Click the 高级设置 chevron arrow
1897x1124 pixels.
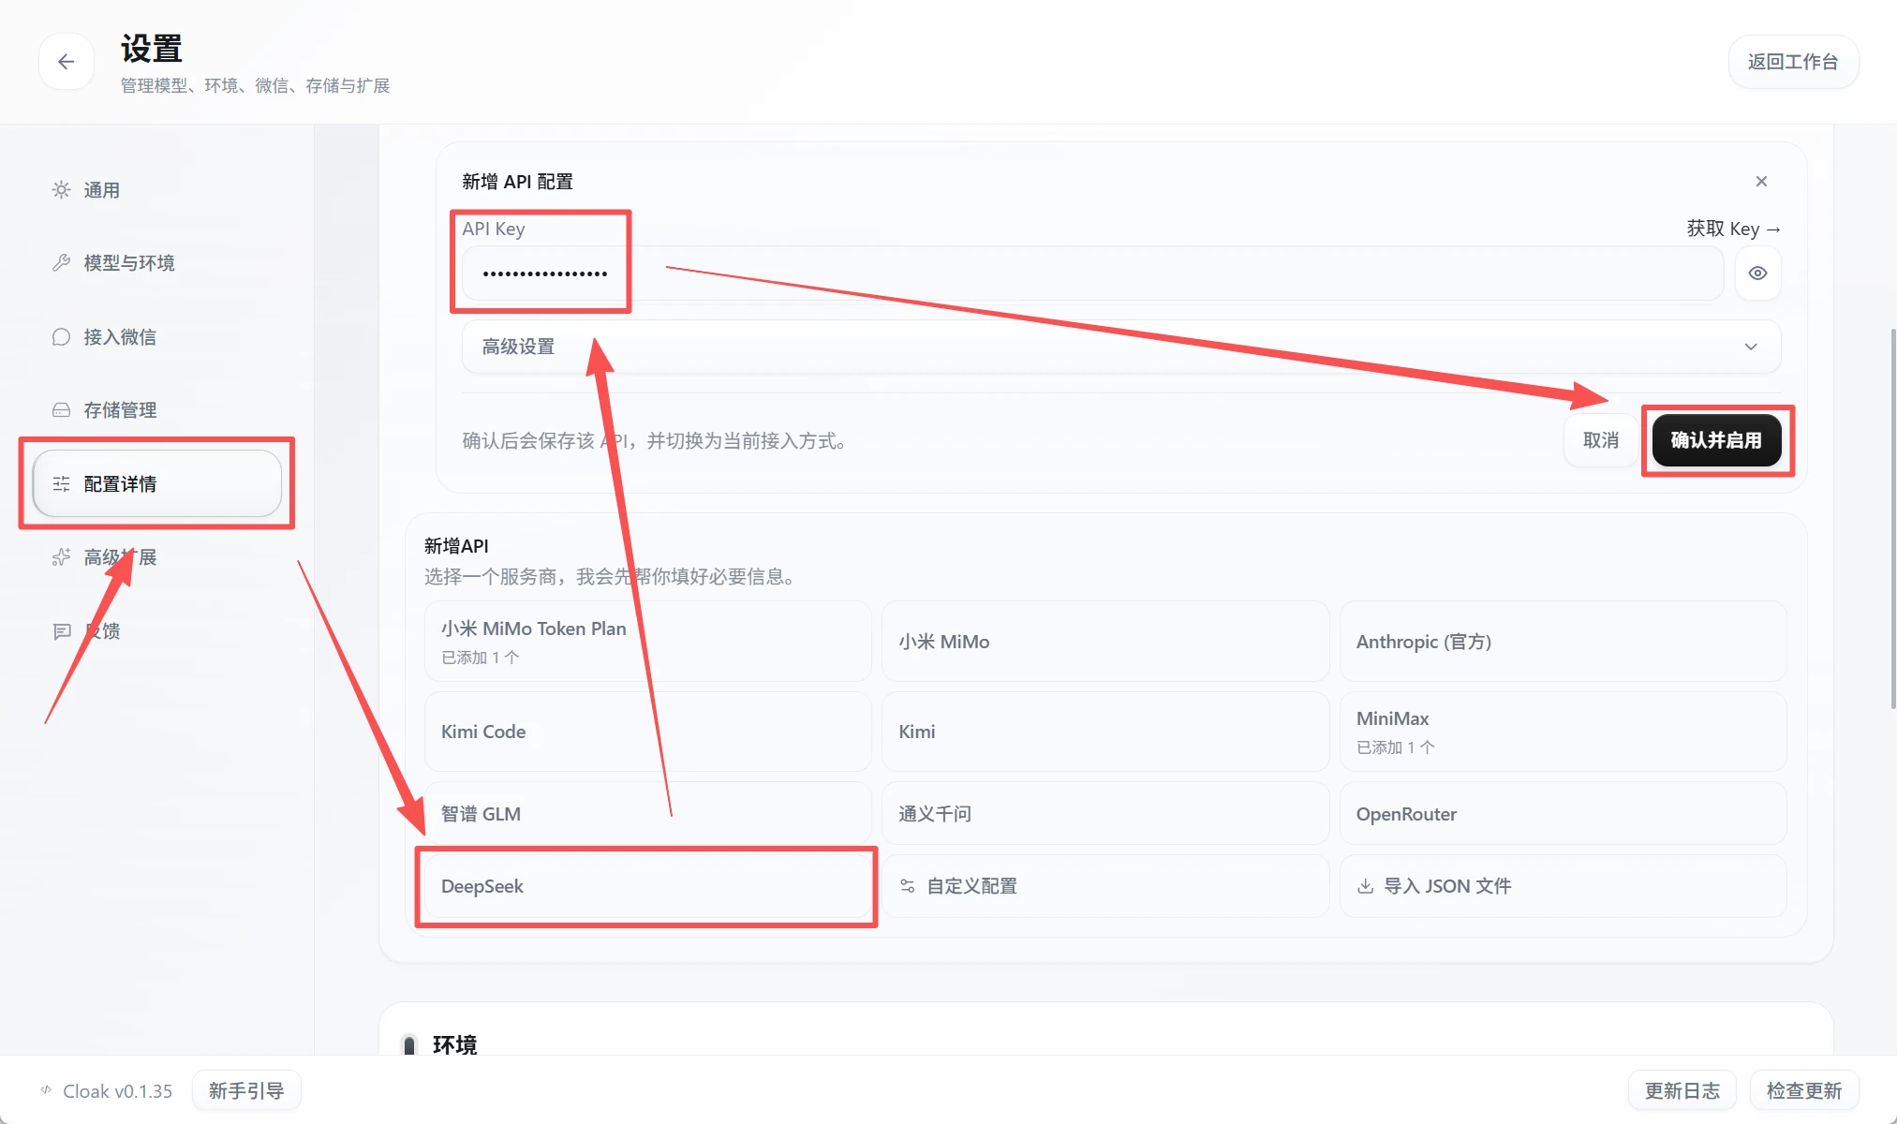(1750, 347)
